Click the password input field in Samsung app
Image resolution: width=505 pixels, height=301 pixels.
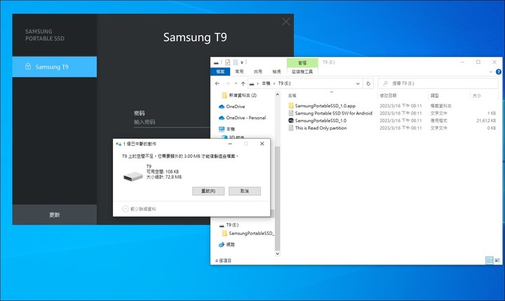pyautogui.click(x=172, y=122)
